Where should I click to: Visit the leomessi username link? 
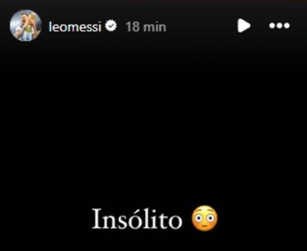(75, 27)
